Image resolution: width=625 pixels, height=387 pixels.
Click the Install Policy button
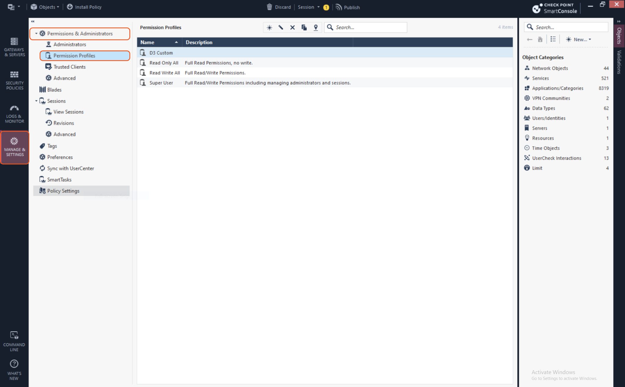tap(84, 7)
